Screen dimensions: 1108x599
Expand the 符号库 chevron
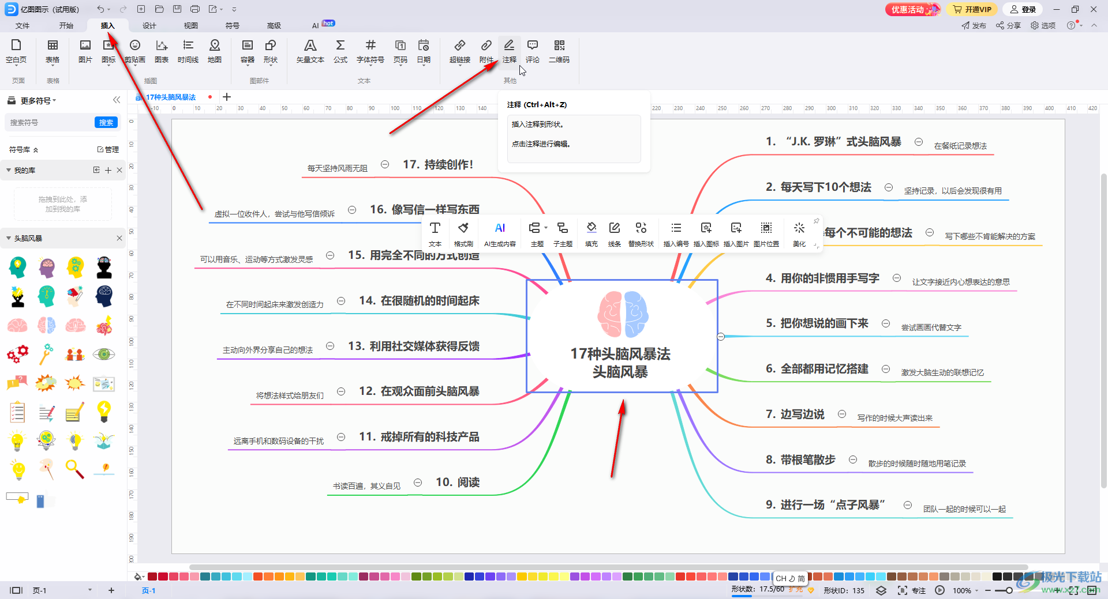(36, 150)
